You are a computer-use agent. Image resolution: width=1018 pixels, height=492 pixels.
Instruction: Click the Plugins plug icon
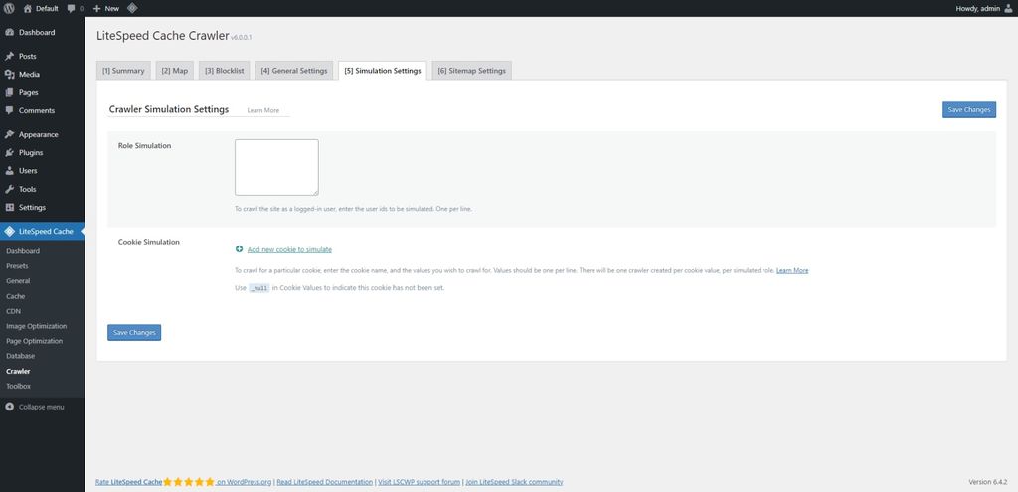click(9, 153)
